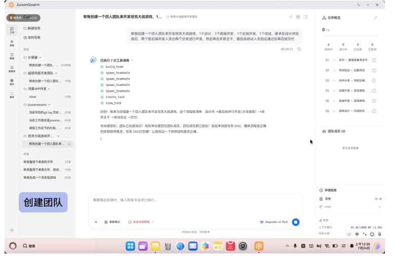Expand the 任务概览 panel with expand icon

coord(375,18)
